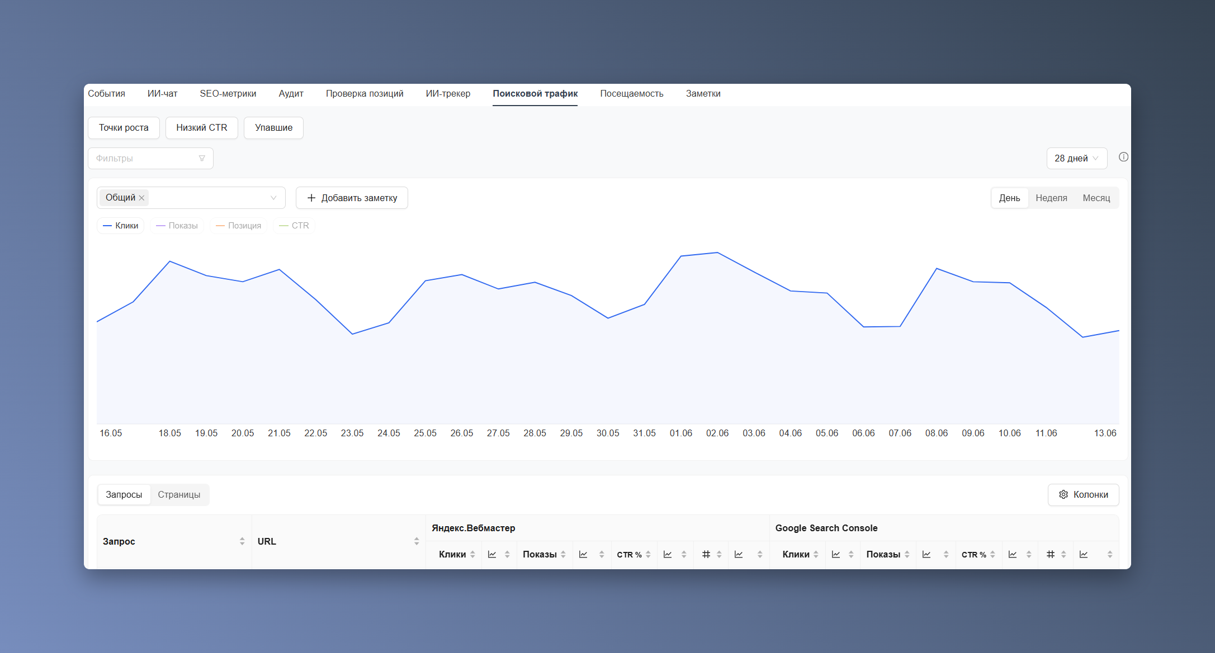Click the chart low point at 23.05
The image size is (1215, 653).
click(x=352, y=334)
